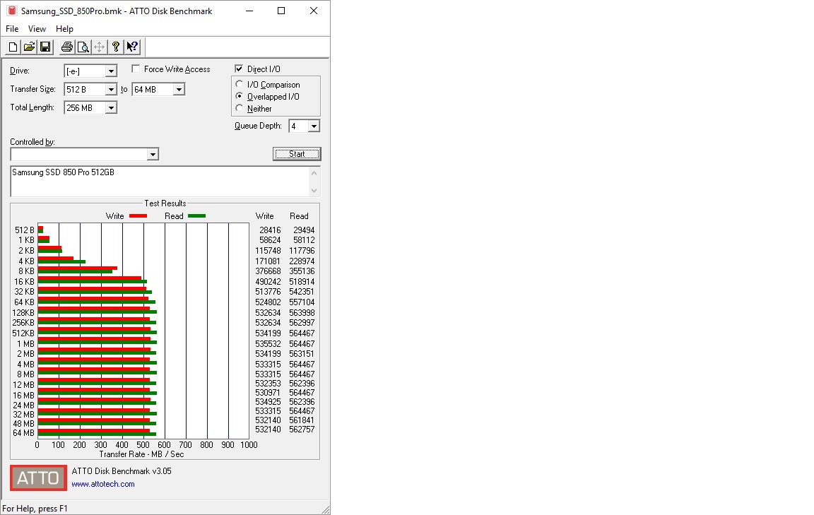Click the ATTO logo image
Image resolution: width=814 pixels, height=515 pixels.
(x=38, y=478)
